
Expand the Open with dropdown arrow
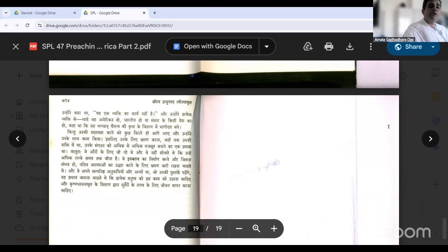267,47
